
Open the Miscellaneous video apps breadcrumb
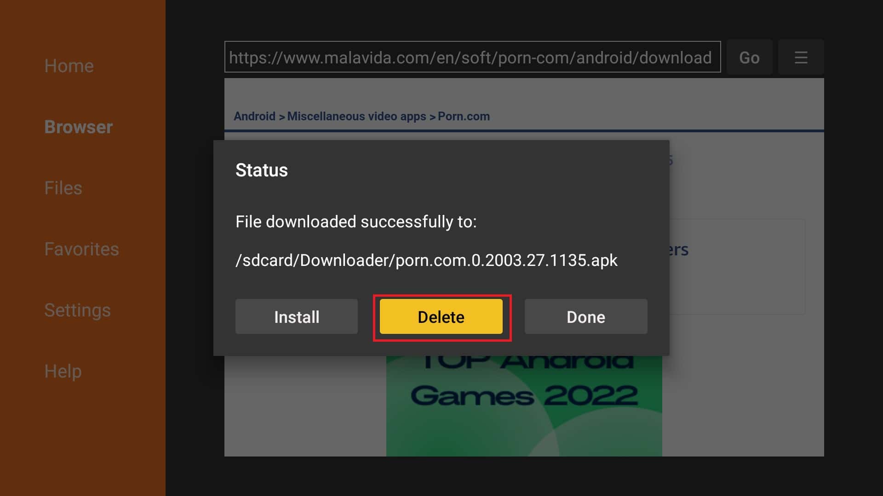[x=356, y=116]
